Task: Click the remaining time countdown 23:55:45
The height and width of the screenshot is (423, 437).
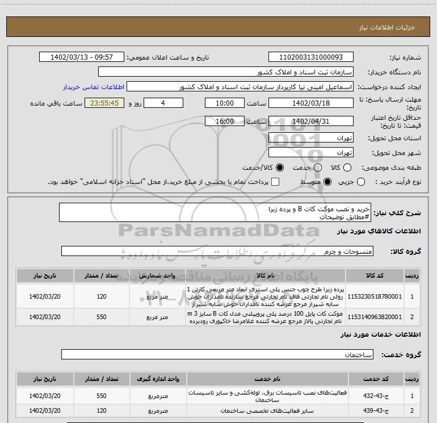Action: (104, 103)
